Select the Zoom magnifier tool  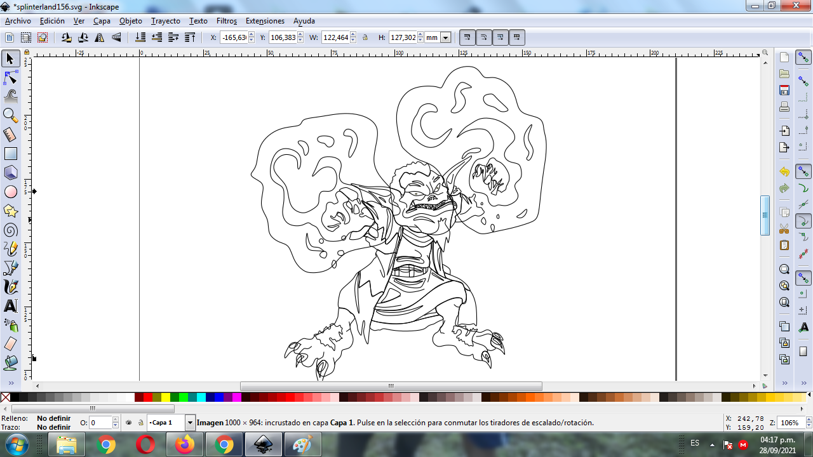(10, 116)
